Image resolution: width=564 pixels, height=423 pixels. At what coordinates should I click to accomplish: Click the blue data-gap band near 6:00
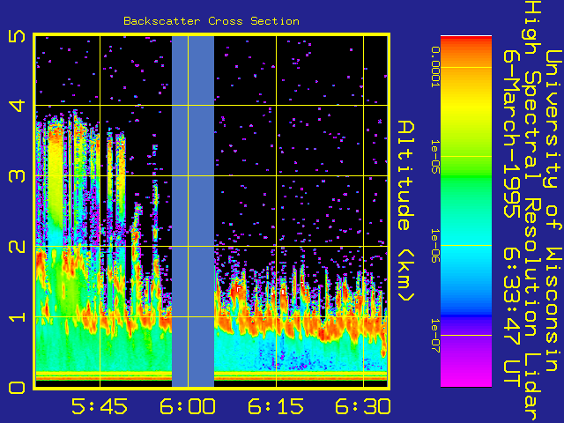click(193, 211)
